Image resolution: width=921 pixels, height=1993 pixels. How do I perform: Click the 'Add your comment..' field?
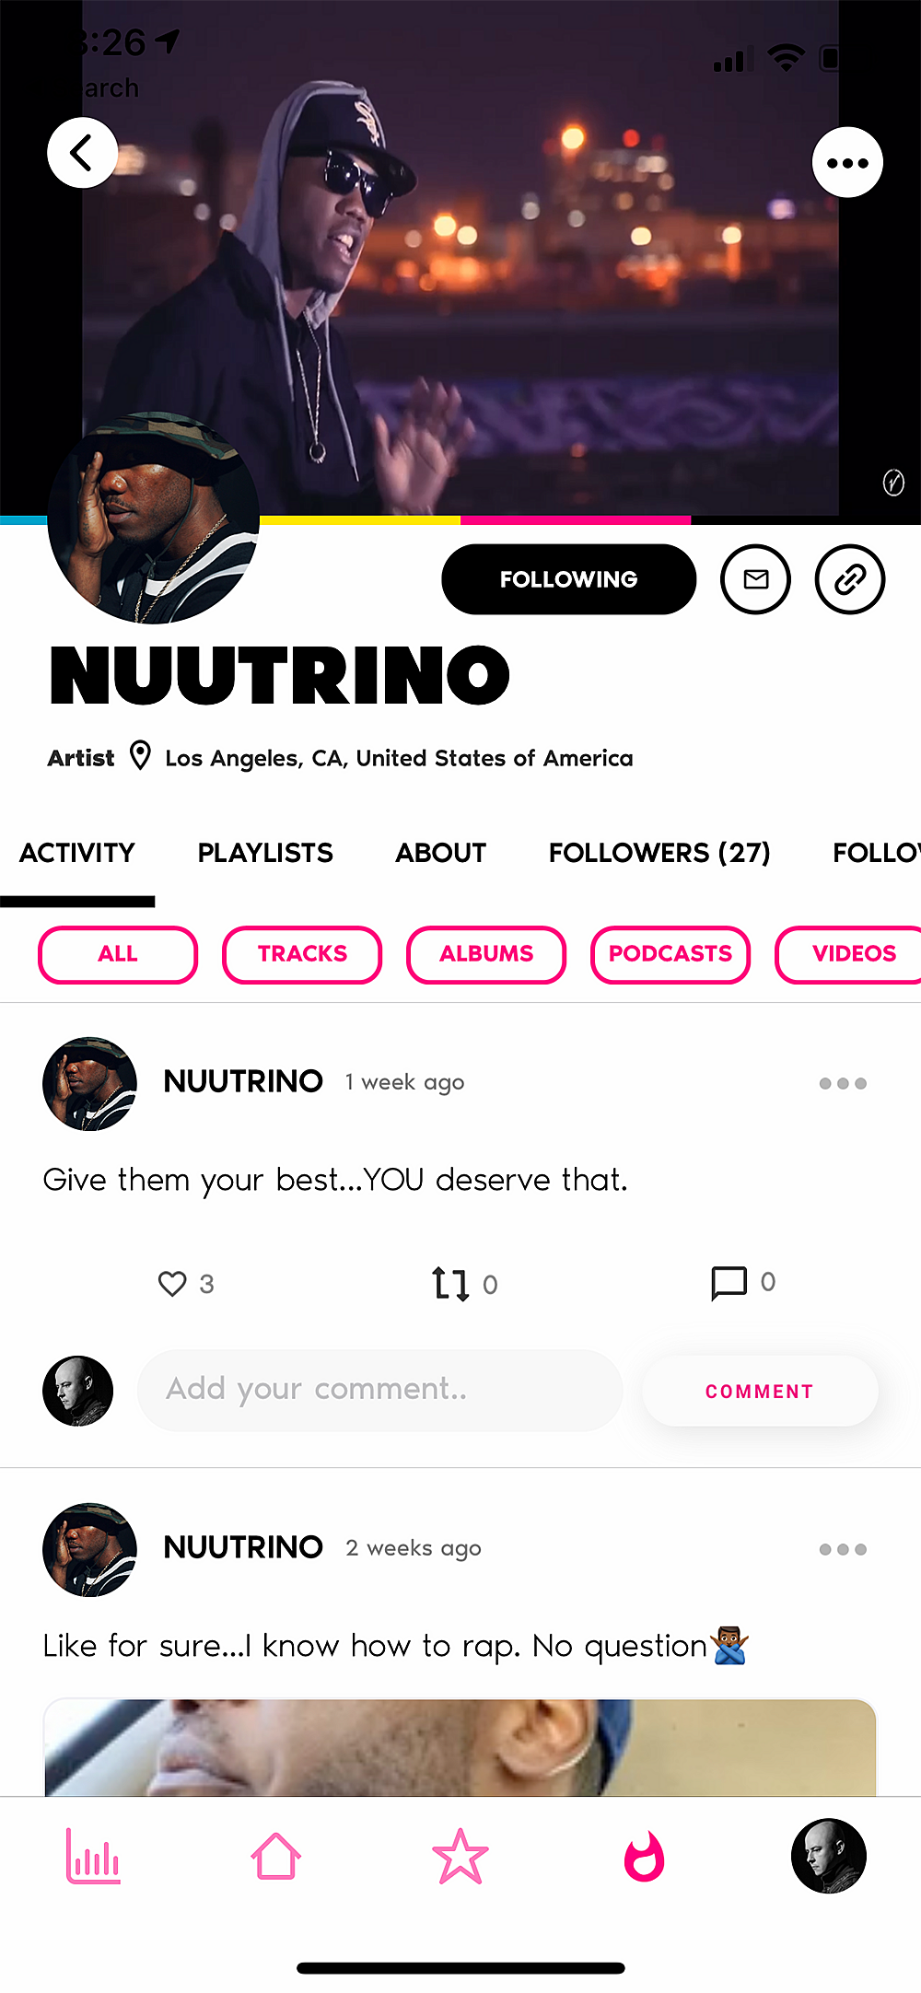pos(380,1390)
